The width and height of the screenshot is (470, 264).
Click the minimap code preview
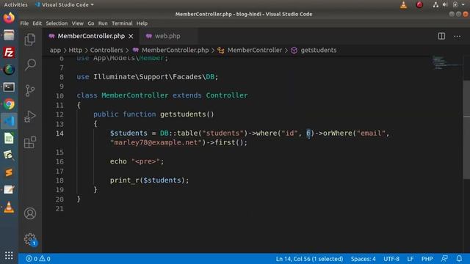(446, 62)
